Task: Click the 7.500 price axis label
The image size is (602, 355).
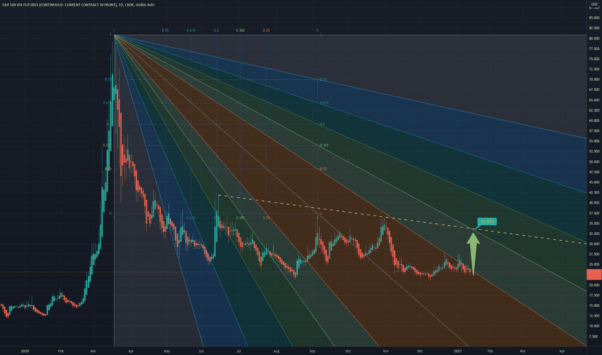Action: 595,336
